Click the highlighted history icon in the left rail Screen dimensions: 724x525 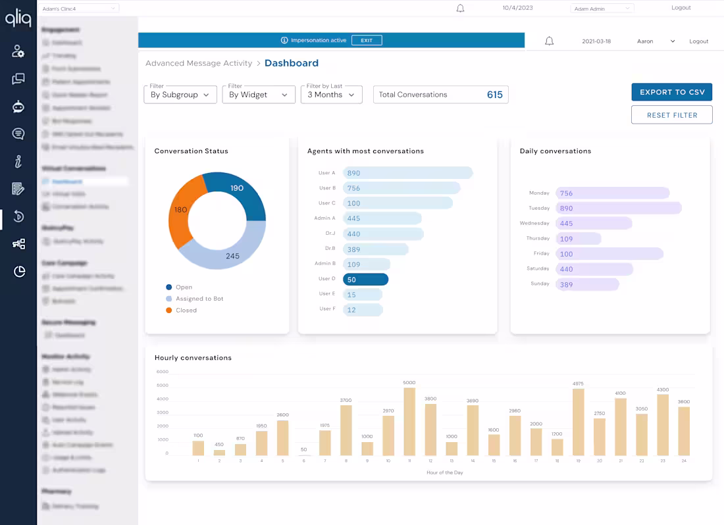[x=18, y=216]
